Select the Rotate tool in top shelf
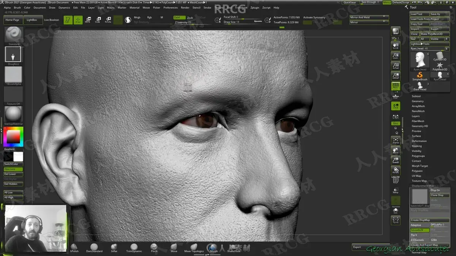This screenshot has width=456, height=256. [x=108, y=20]
